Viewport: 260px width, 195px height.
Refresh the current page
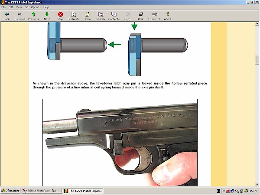pyautogui.click(x=74, y=16)
